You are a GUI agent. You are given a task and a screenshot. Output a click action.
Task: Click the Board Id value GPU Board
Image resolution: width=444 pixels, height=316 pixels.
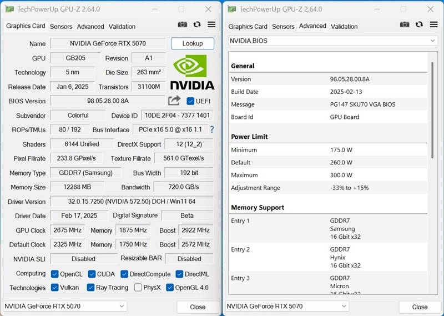[x=344, y=117]
